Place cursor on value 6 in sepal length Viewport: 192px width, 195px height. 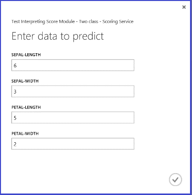tap(15, 66)
